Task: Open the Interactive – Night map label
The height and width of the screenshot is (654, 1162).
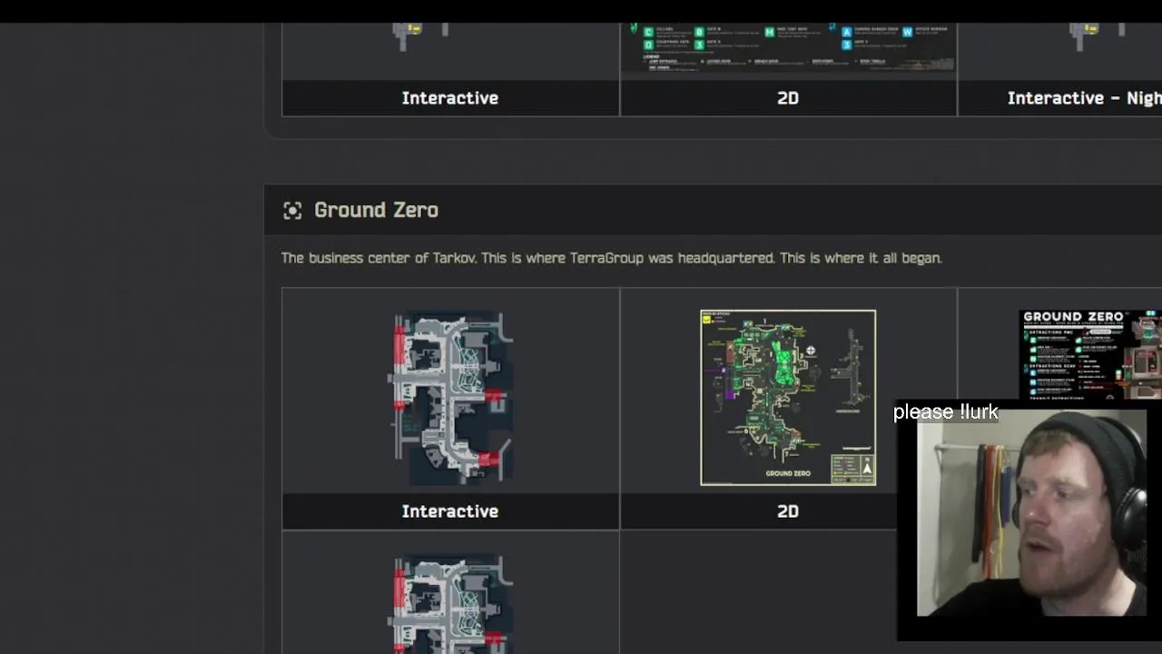Action: pos(1084,98)
